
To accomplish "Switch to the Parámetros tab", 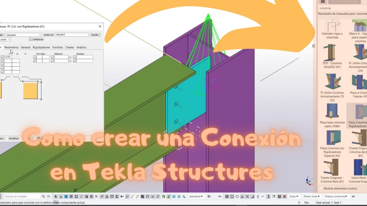I will tap(11, 47).
